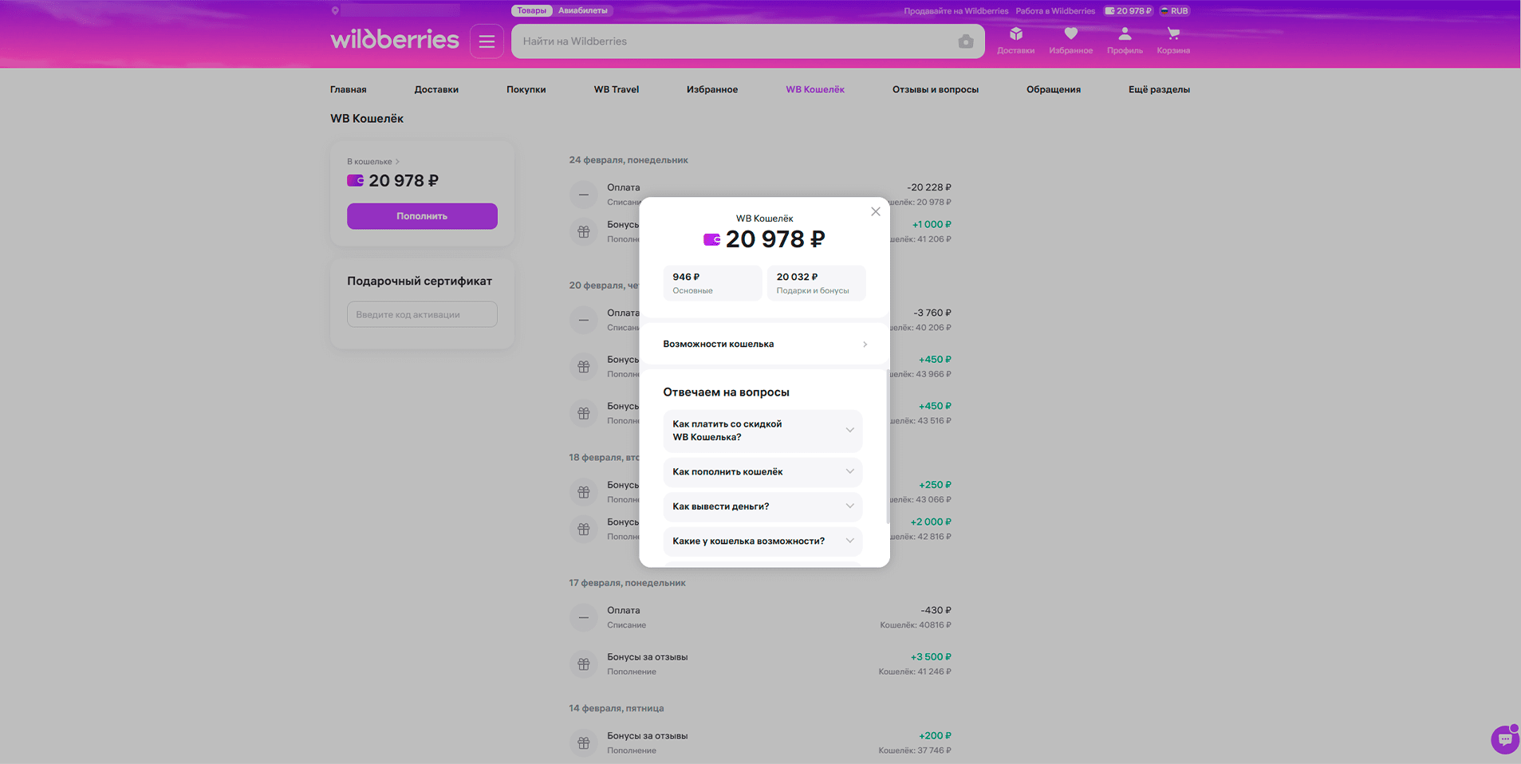Click the Пополнить button
The image size is (1521, 764).
422,216
